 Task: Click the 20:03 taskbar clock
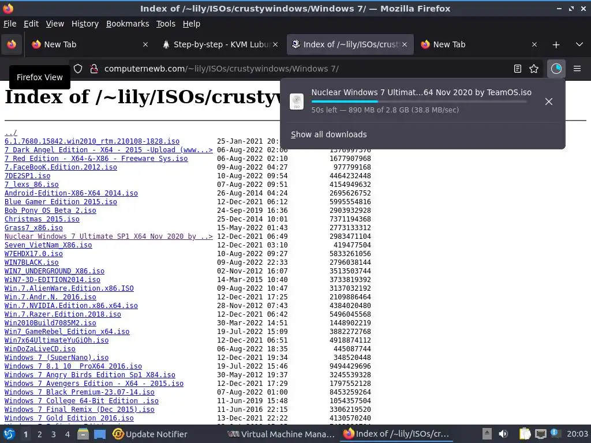click(577, 434)
